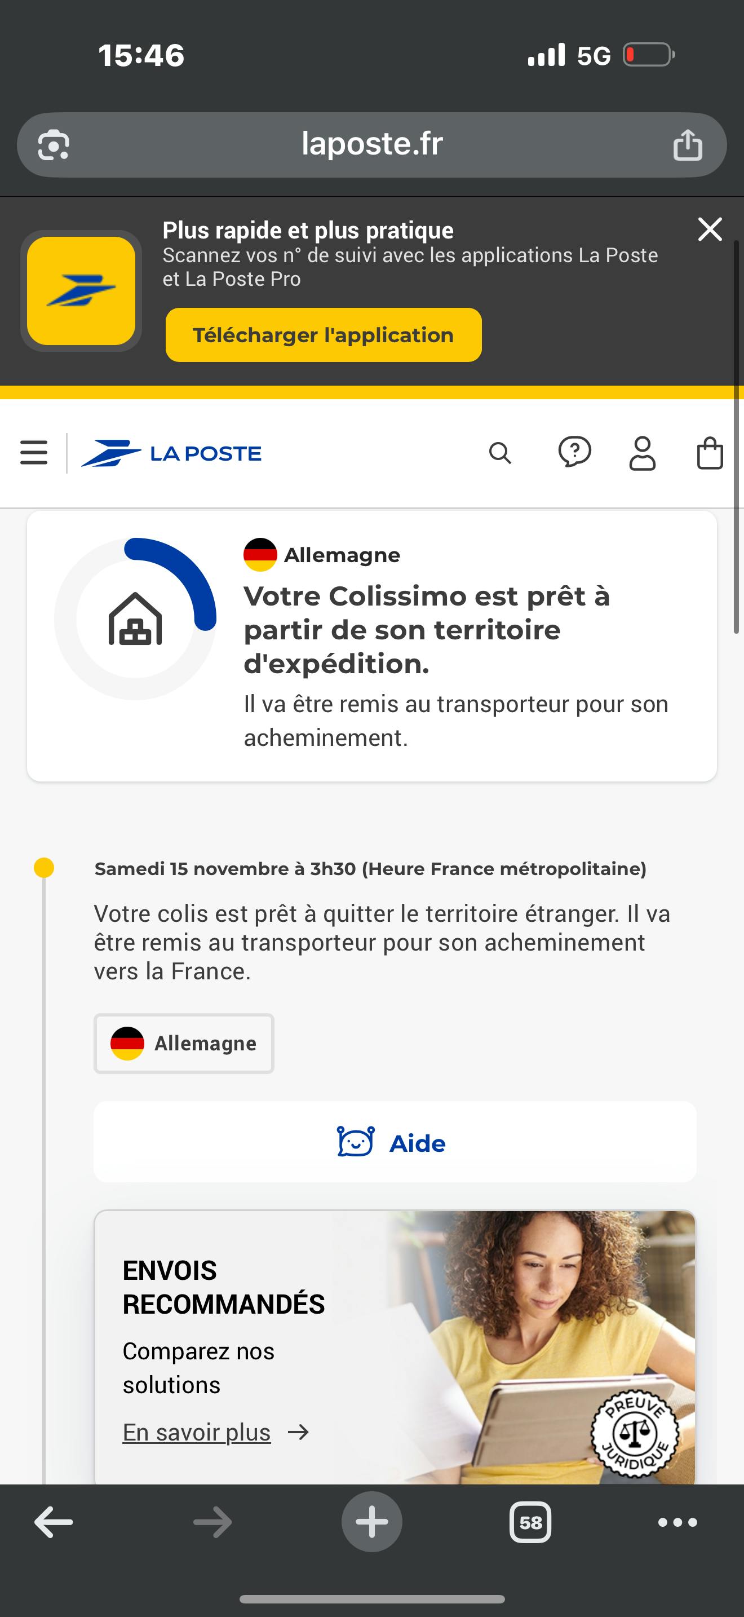Open the browser three-dot more menu

tap(677, 1522)
